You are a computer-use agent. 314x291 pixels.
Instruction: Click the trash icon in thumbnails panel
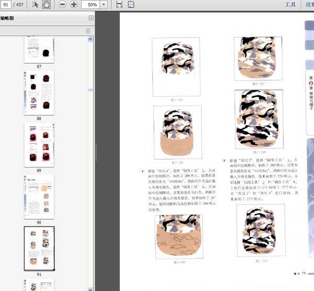[88, 31]
